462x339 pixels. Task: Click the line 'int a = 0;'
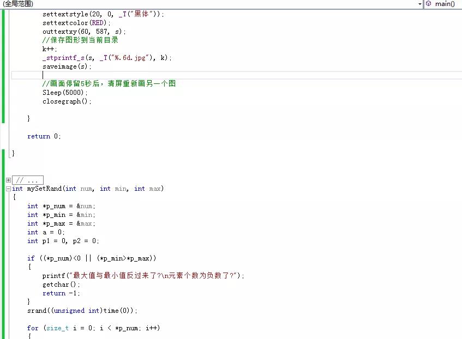coord(46,232)
